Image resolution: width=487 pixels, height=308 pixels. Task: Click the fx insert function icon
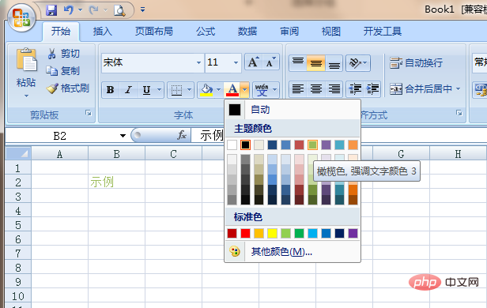[x=181, y=135]
